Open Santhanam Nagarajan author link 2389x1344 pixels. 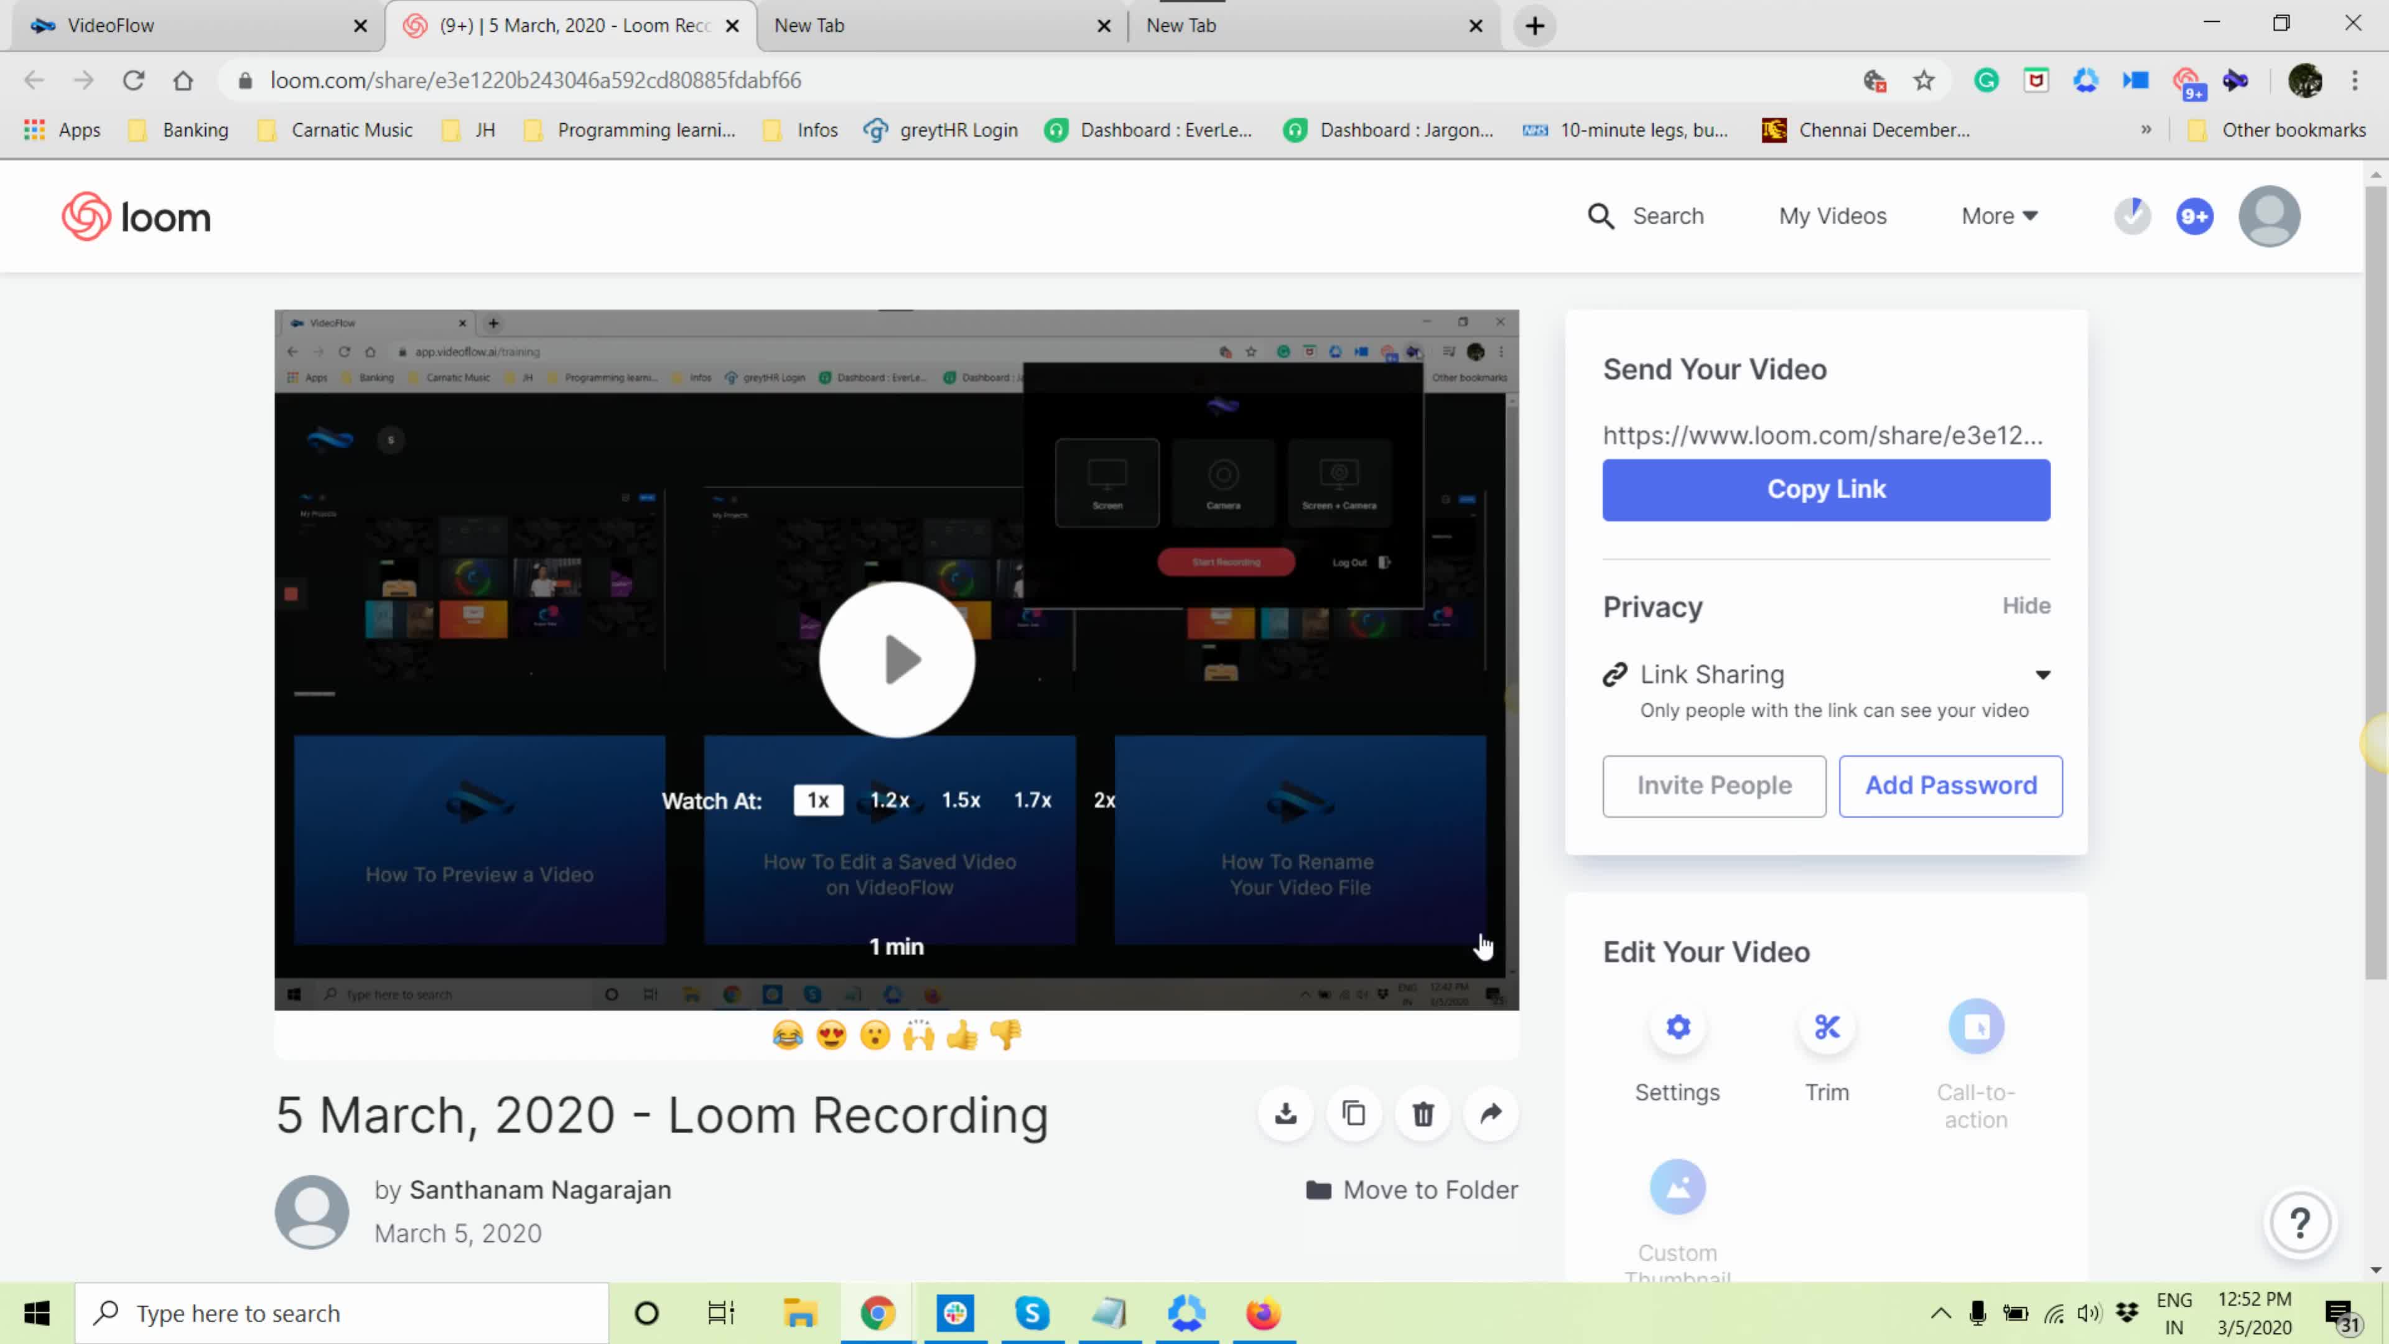click(540, 1190)
